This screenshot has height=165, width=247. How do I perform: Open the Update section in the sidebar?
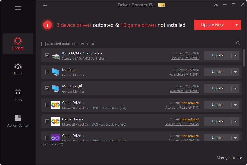18,43
